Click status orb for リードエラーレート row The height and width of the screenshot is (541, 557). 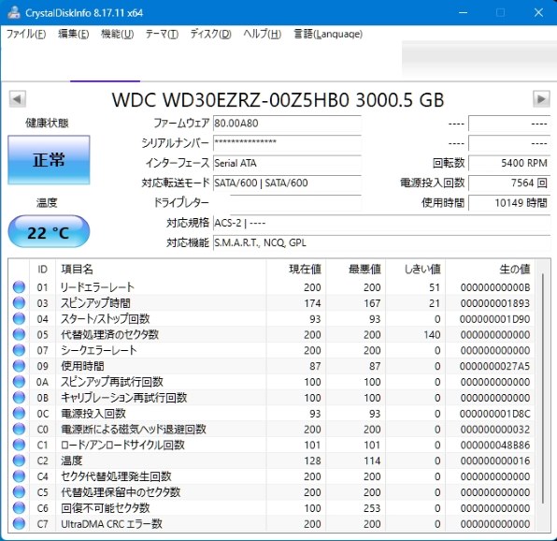(19, 287)
